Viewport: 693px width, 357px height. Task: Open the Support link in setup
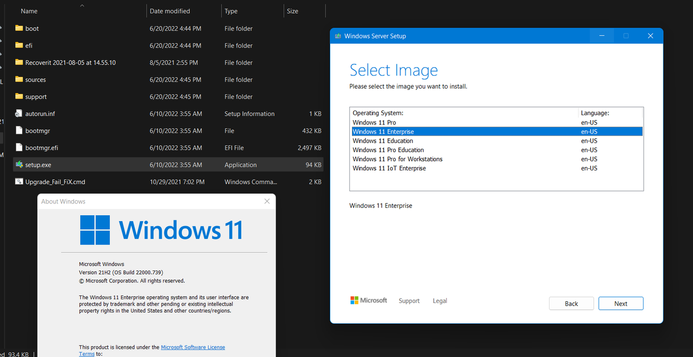pyautogui.click(x=409, y=301)
